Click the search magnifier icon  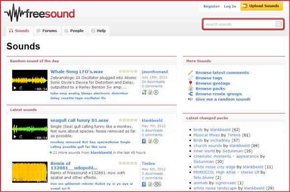278,24
